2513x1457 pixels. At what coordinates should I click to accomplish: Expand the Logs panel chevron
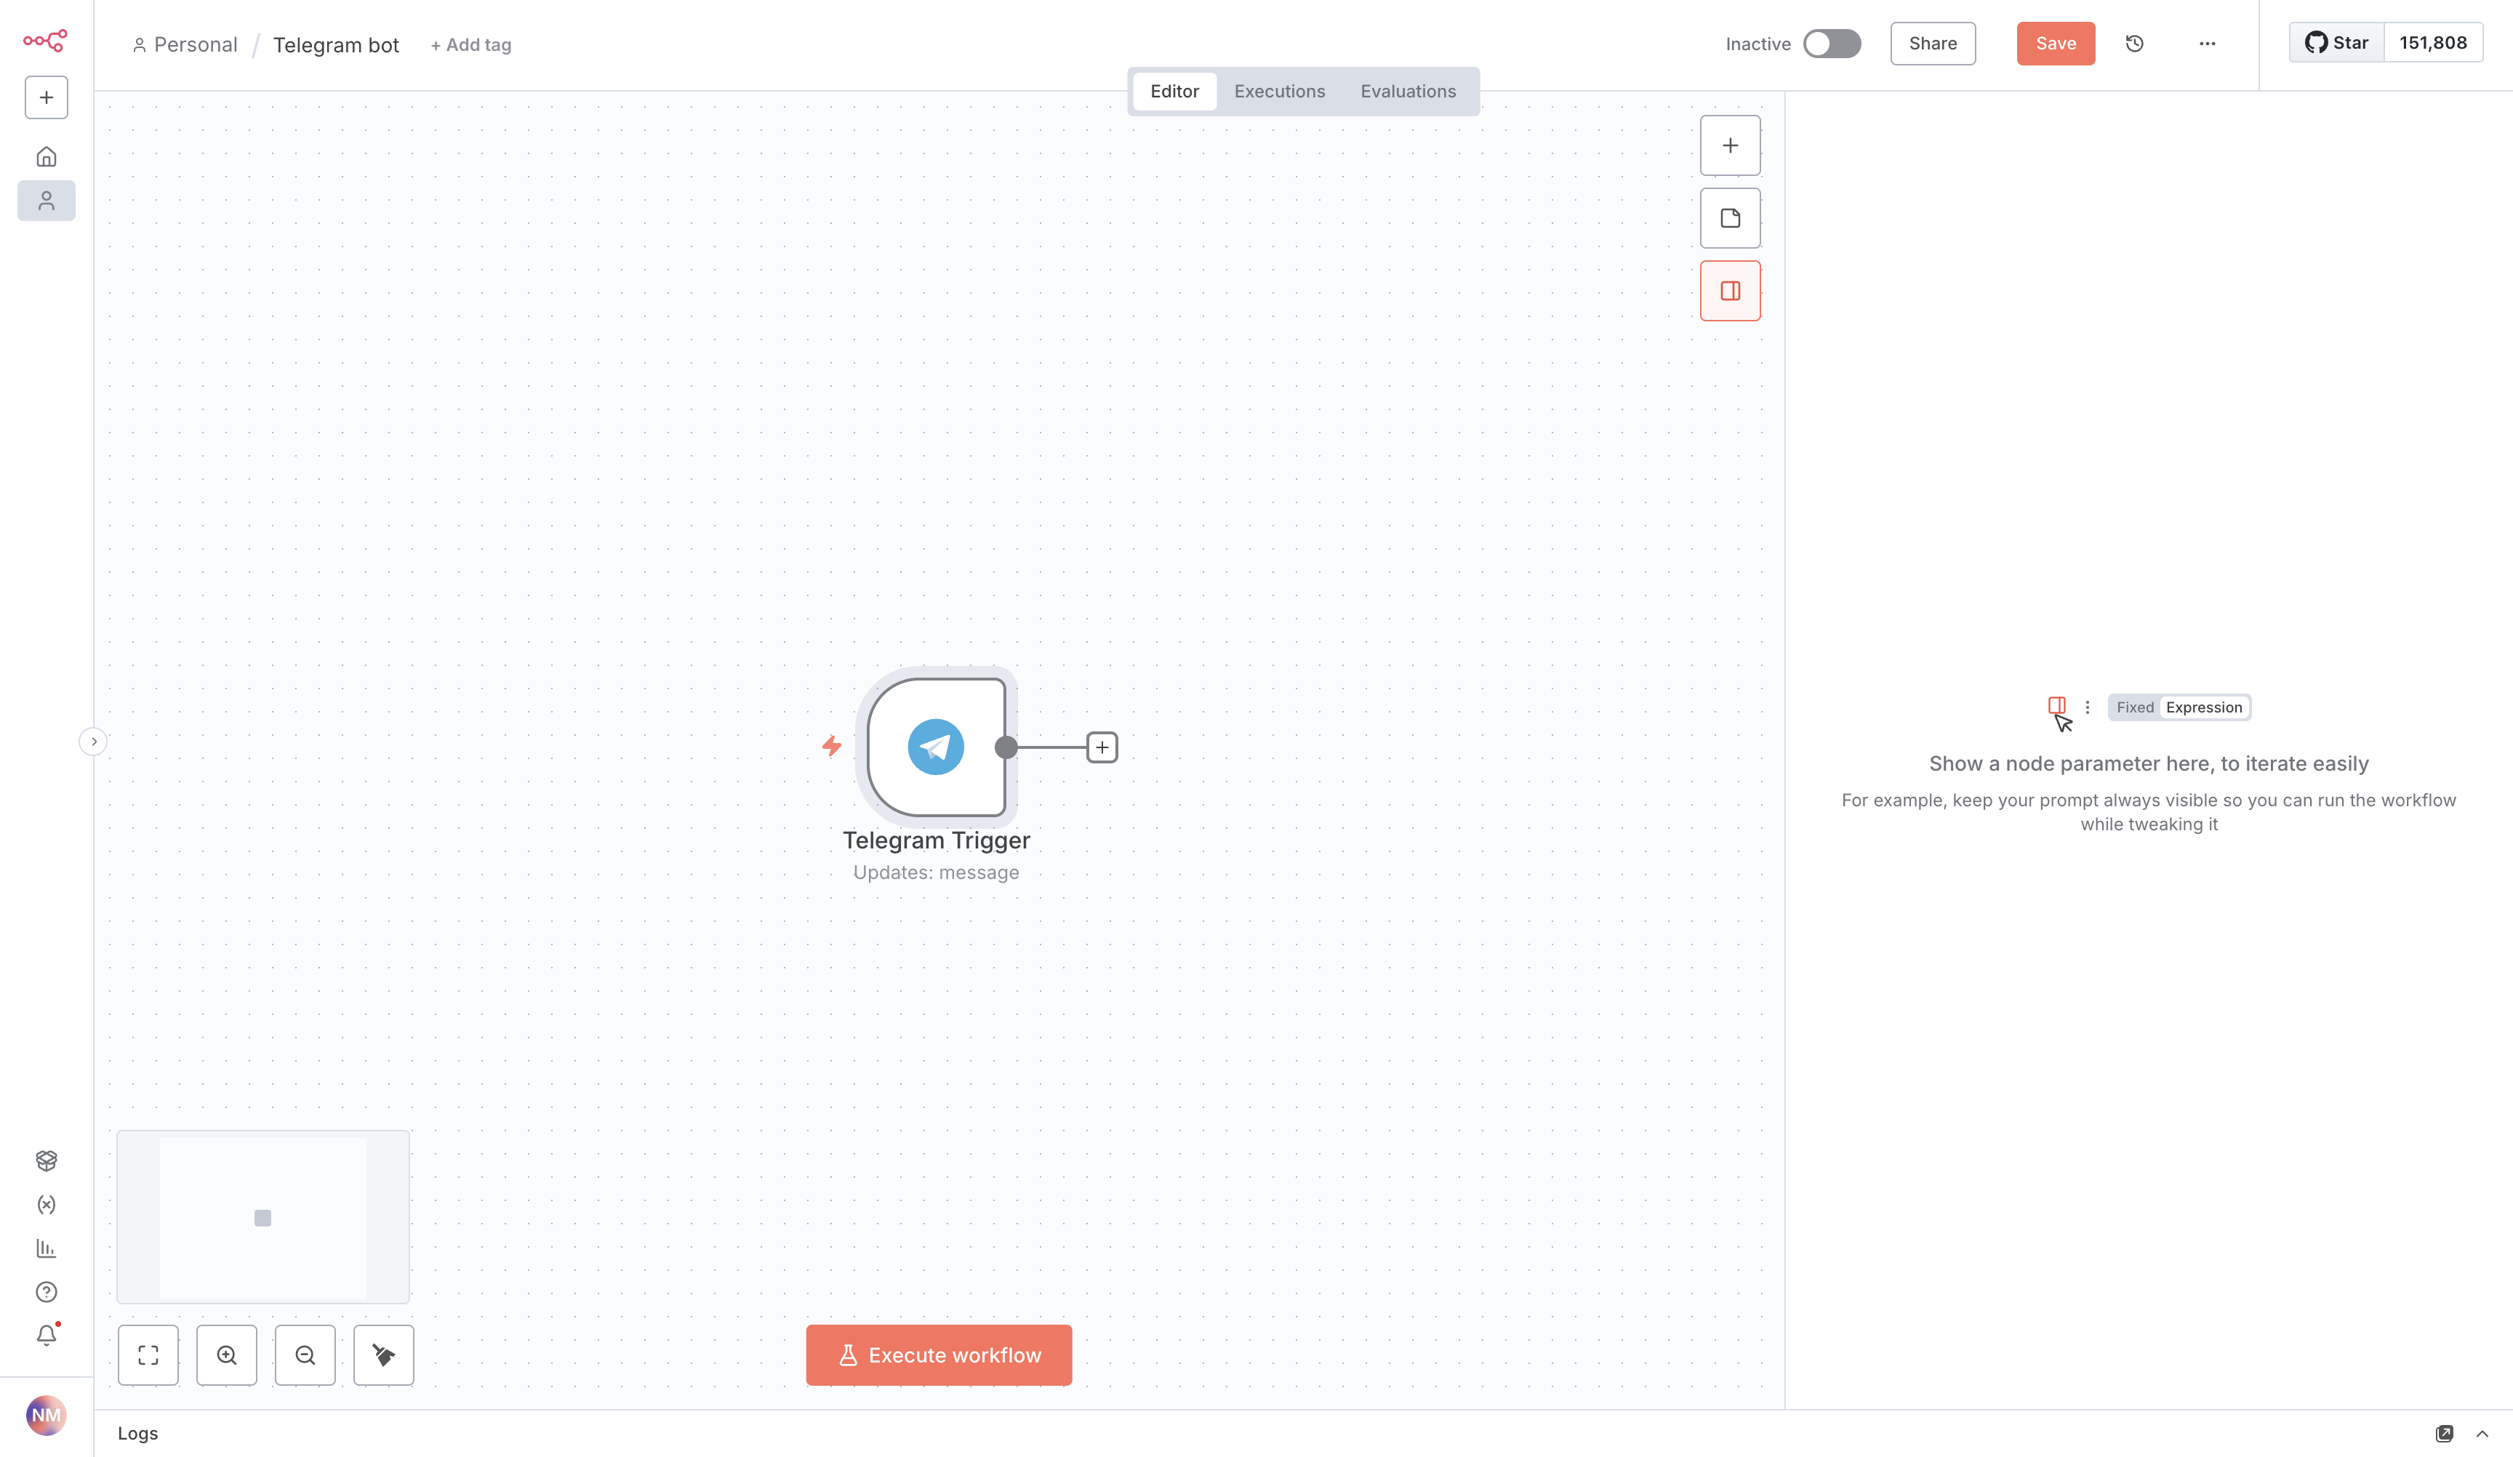(2481, 1433)
